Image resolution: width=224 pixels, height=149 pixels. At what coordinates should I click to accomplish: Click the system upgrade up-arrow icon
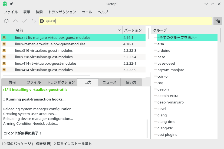pos(15,21)
